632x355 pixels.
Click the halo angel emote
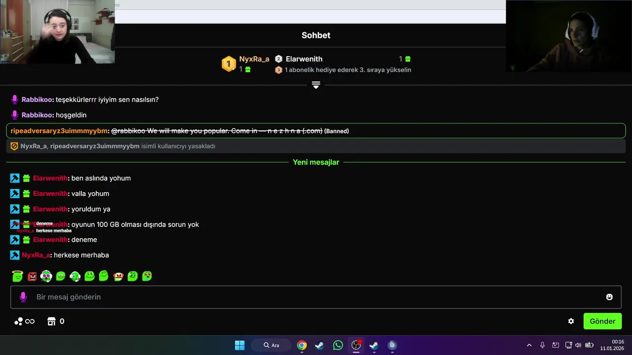click(17, 276)
